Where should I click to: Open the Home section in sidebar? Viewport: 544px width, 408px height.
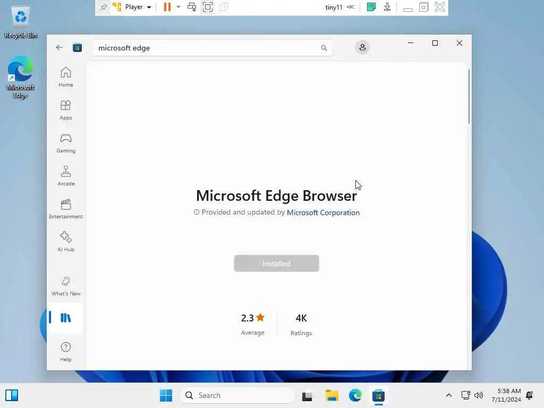coord(65,77)
